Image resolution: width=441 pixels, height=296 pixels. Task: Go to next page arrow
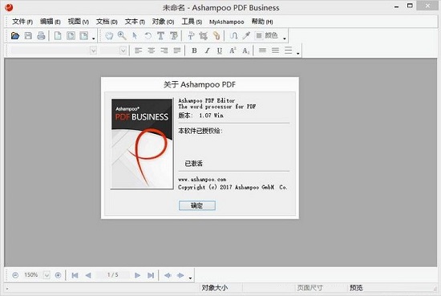(x=138, y=275)
